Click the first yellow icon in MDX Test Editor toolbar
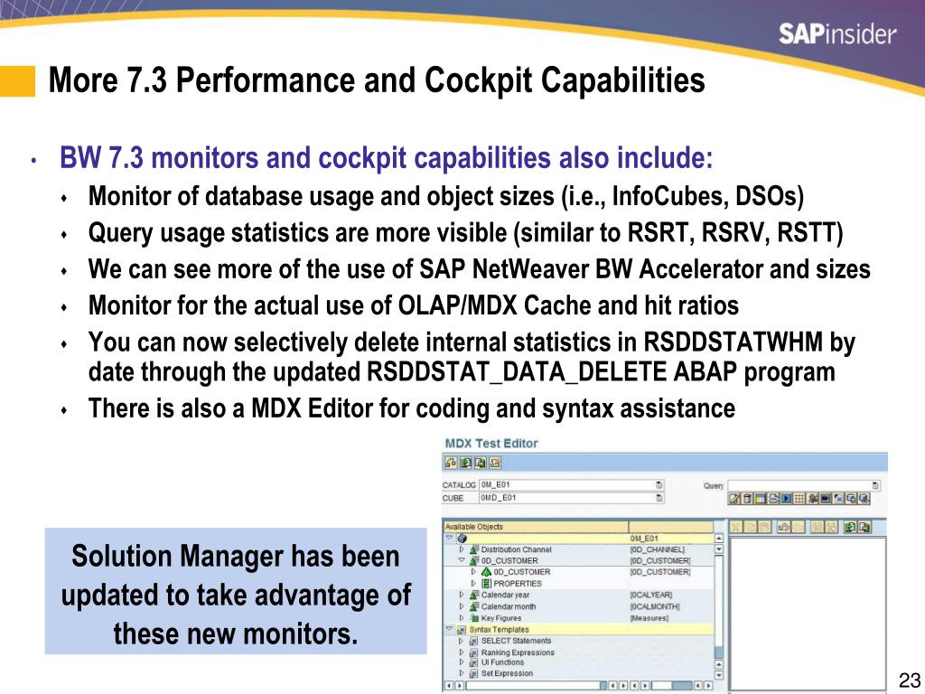 (x=451, y=462)
